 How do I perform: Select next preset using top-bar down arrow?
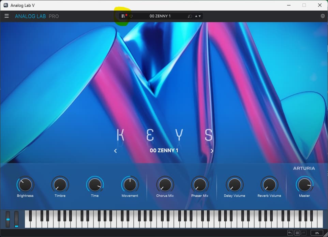pos(199,16)
